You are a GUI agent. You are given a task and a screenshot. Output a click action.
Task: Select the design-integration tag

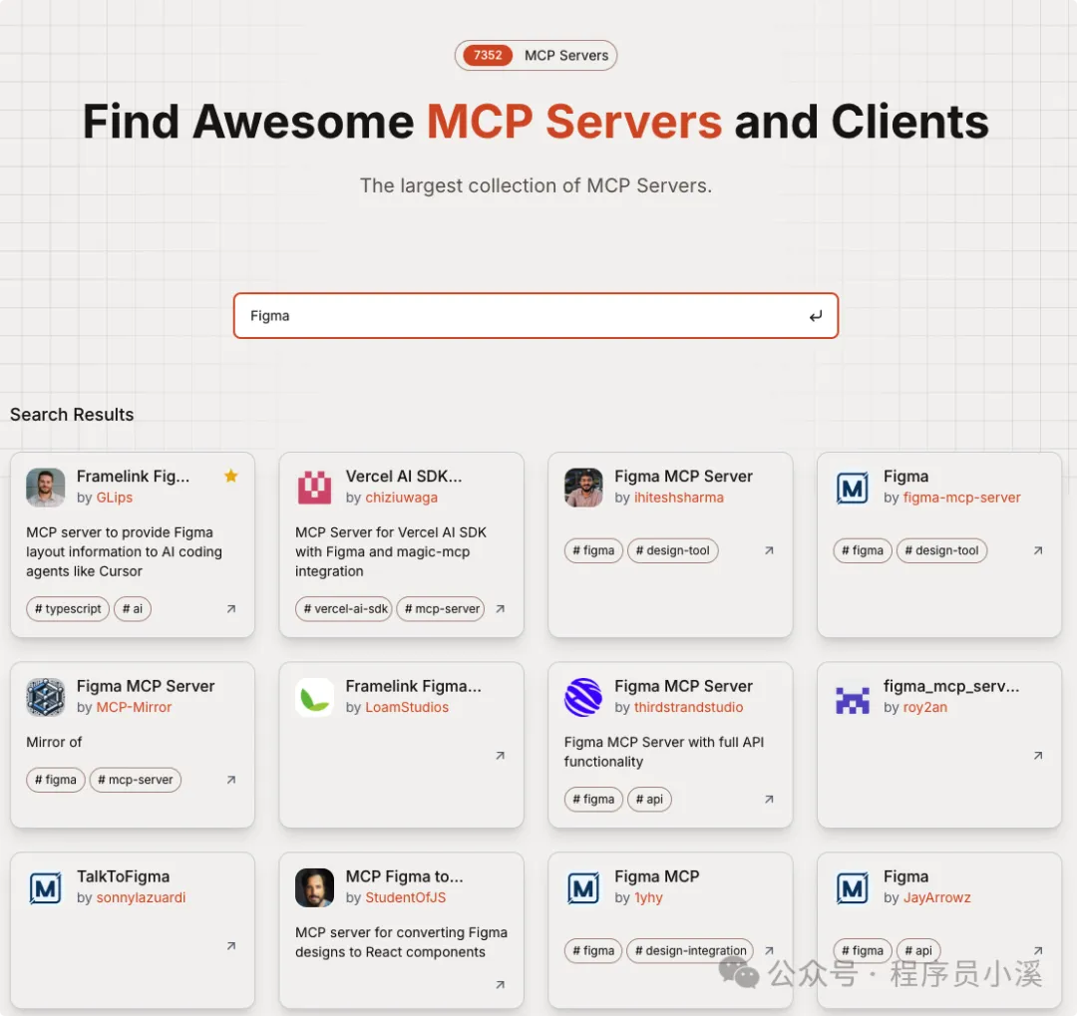click(x=690, y=951)
